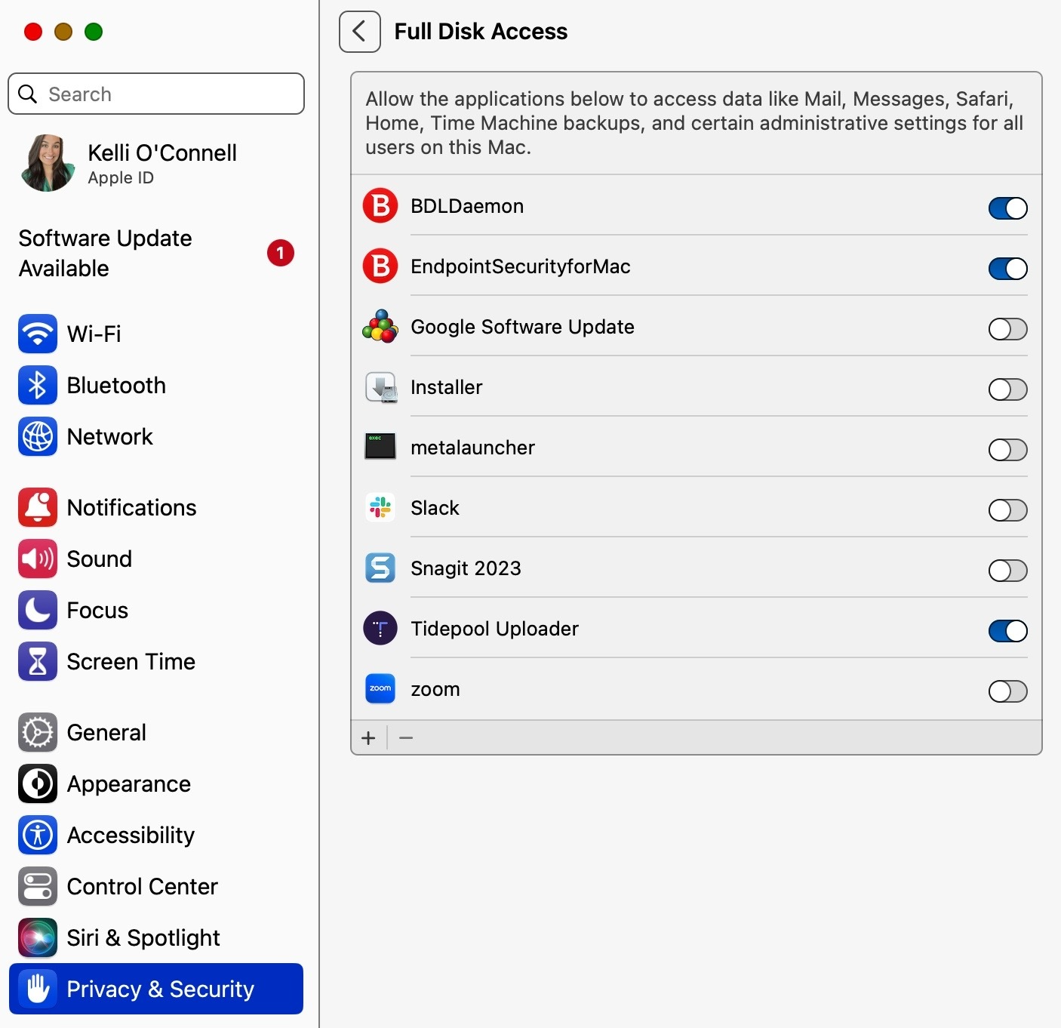Select the Notifications sidebar label

[132, 507]
